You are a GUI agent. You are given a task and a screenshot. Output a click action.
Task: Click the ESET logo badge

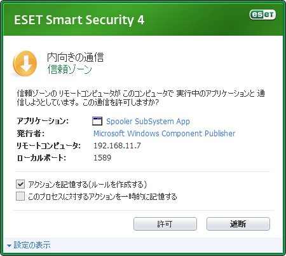click(262, 15)
